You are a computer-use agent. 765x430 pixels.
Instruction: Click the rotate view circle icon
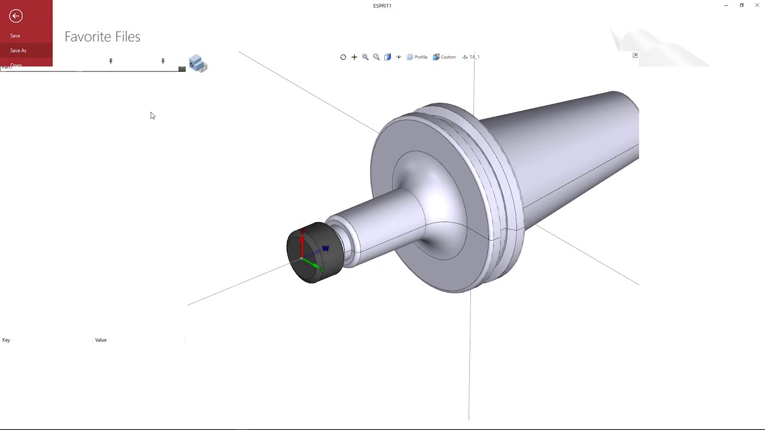pyautogui.click(x=343, y=57)
